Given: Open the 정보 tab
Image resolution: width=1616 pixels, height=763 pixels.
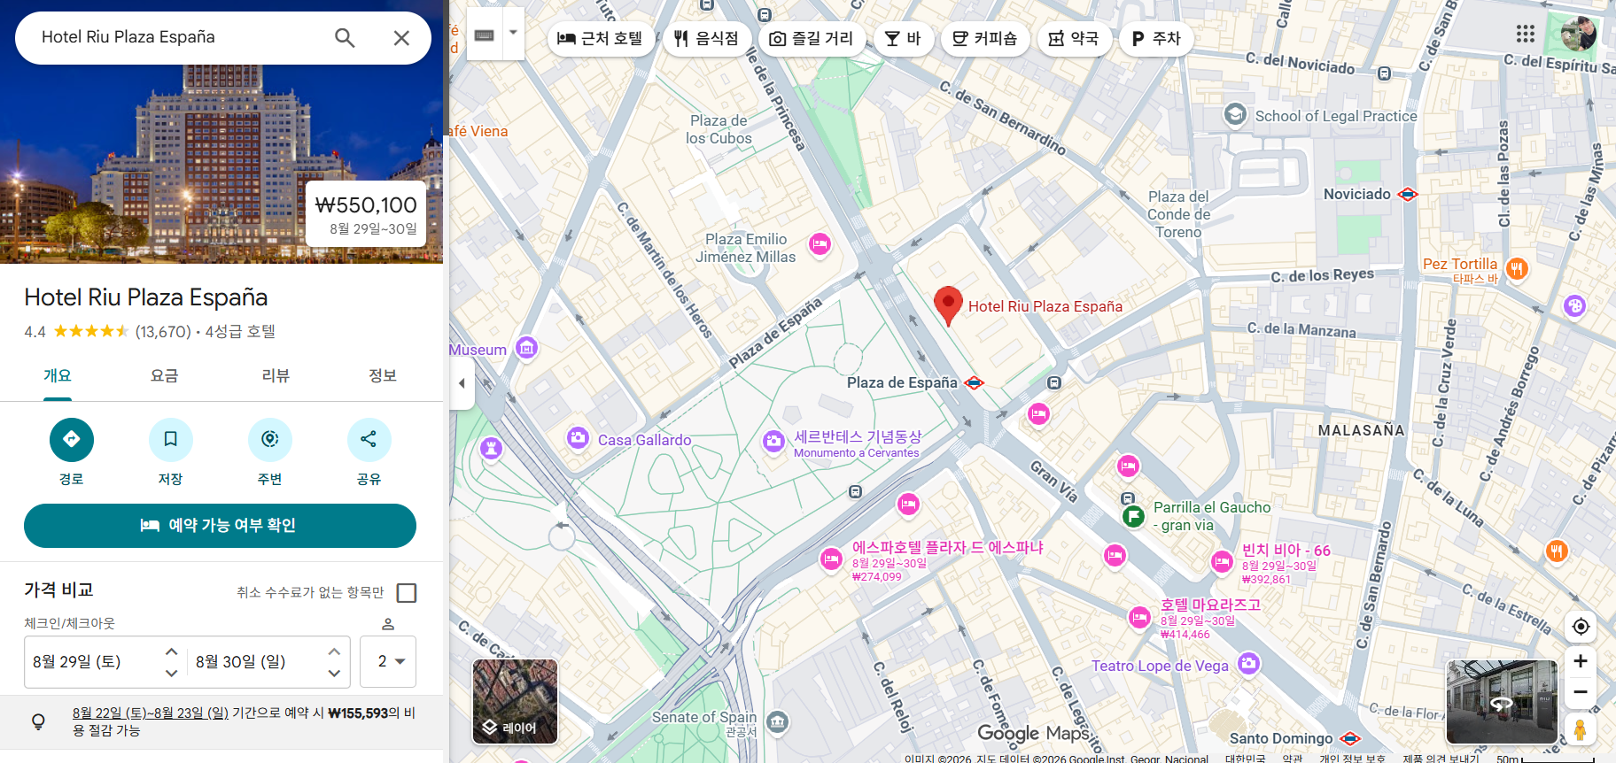Looking at the screenshot, I should pyautogui.click(x=383, y=376).
